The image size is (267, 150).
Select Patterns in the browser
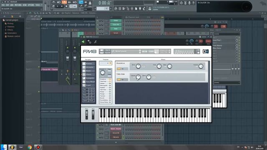pos(11,27)
